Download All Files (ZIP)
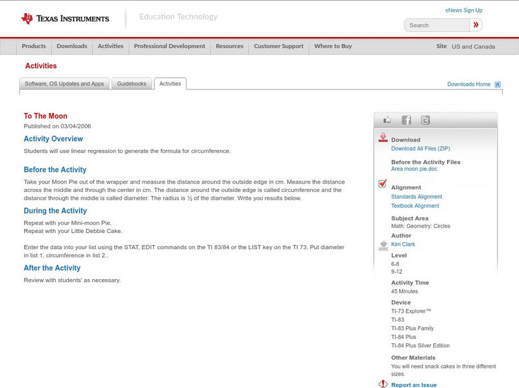519x388 pixels. (x=420, y=147)
